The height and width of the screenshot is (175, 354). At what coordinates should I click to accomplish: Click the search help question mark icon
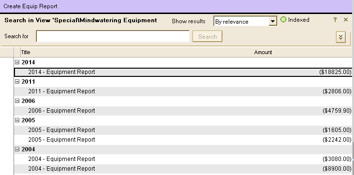click(x=335, y=20)
